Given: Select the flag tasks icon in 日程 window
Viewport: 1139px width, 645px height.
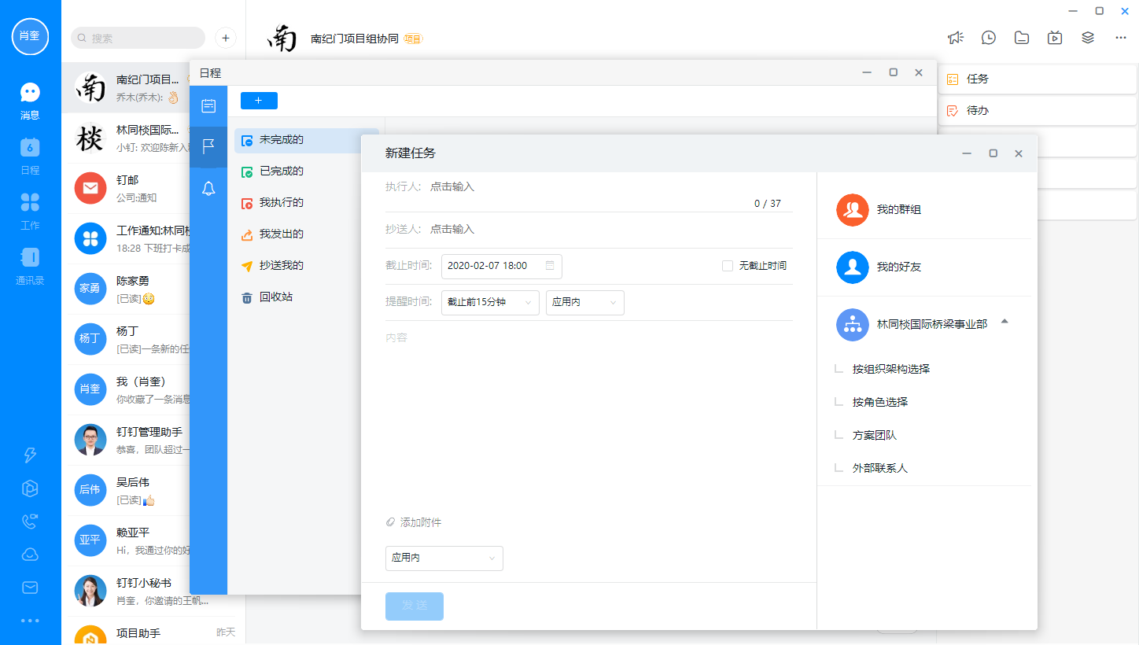Looking at the screenshot, I should [x=208, y=146].
